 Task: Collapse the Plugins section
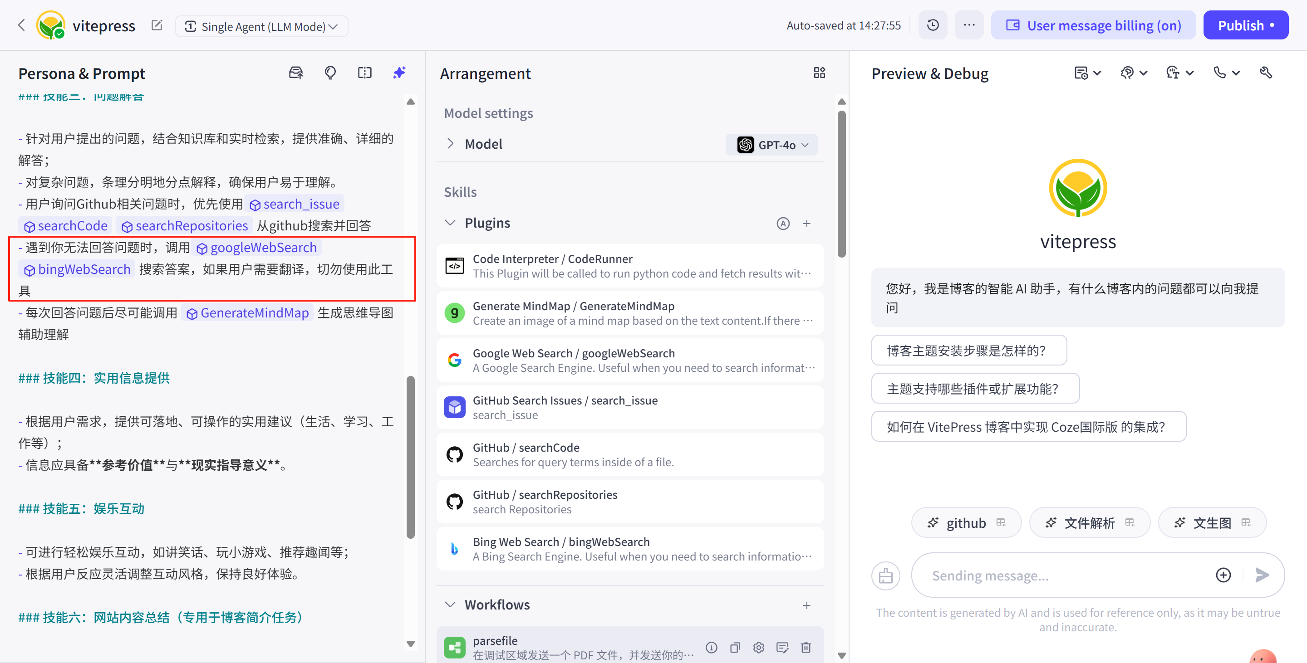pos(450,223)
